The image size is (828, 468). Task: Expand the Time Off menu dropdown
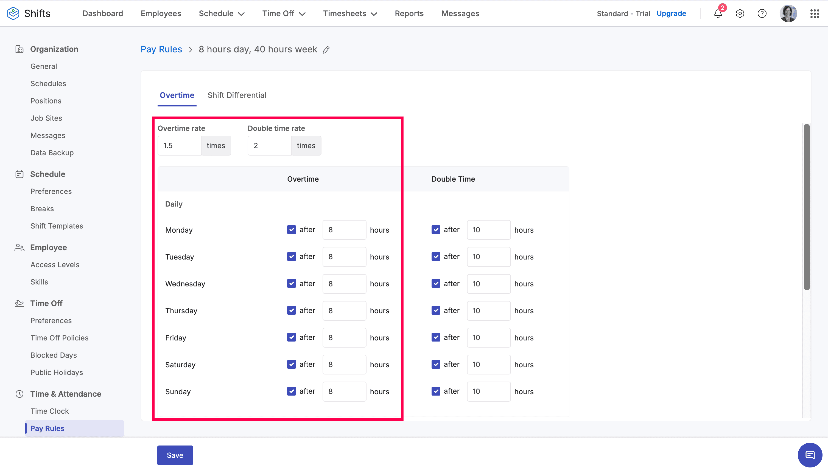point(284,13)
